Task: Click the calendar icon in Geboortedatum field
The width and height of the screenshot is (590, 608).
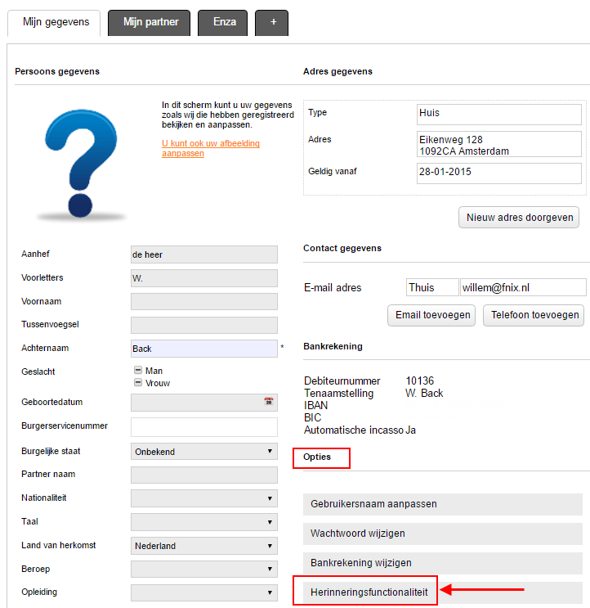Action: [268, 402]
